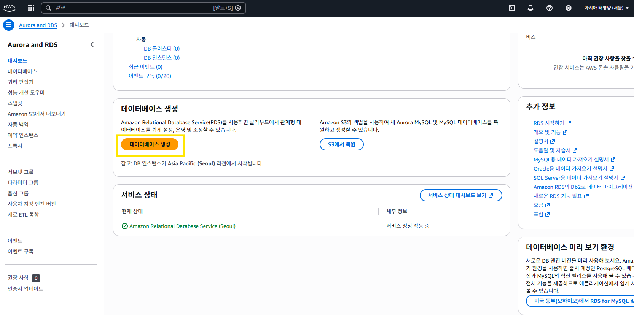Click 서비스 상태 대시보드 보기 button

461,195
